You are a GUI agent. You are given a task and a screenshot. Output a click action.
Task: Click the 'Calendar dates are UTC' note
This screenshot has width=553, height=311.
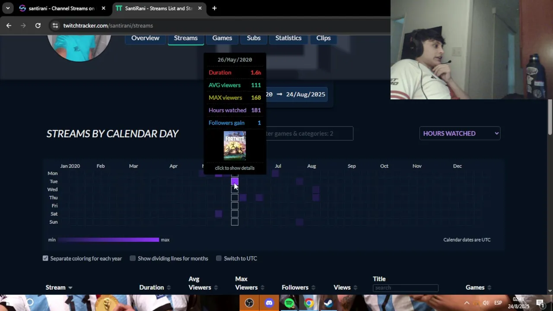tap(467, 240)
